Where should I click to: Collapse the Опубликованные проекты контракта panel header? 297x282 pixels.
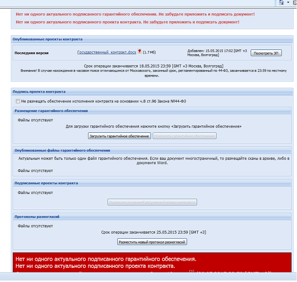pos(47,39)
